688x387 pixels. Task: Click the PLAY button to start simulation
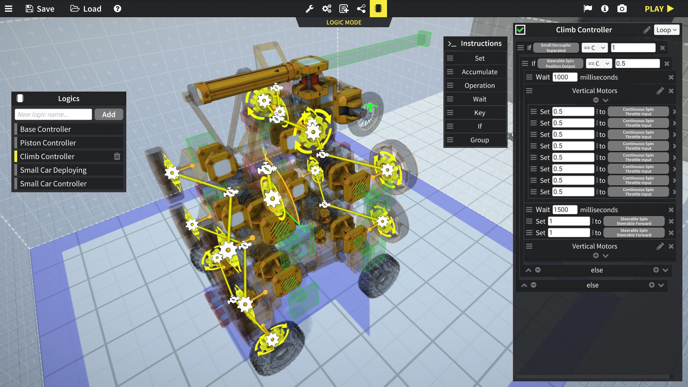[661, 9]
